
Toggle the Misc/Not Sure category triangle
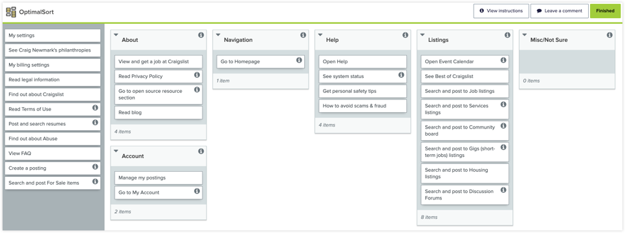524,35
